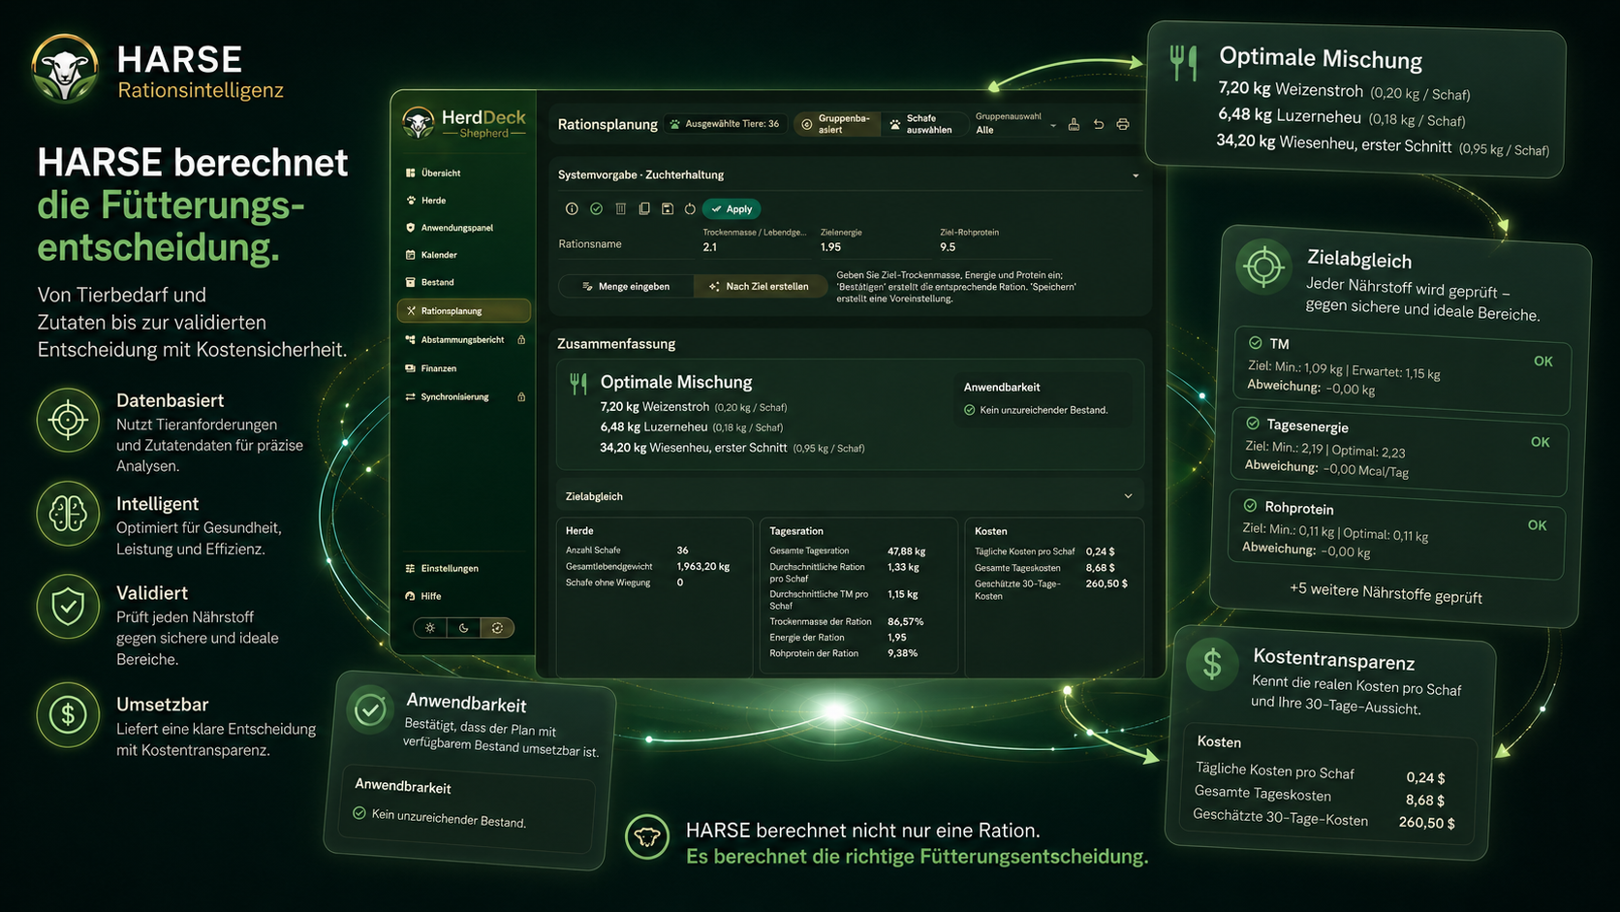Click 'Trockenmasse der Ration' value 86,57%
The image size is (1620, 912).
tap(906, 621)
